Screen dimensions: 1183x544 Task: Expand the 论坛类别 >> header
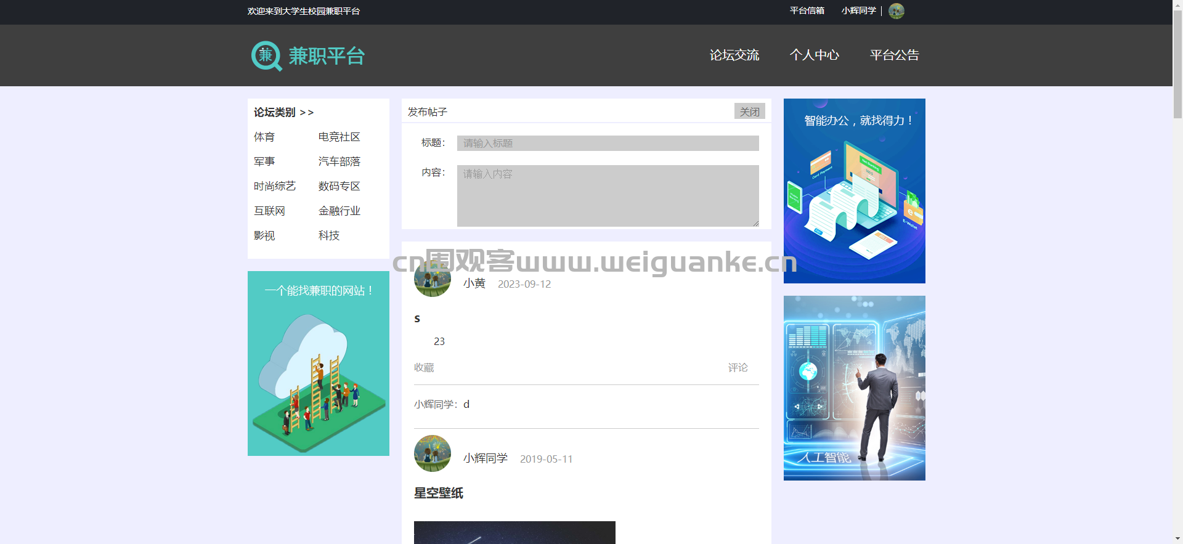pyautogui.click(x=284, y=112)
